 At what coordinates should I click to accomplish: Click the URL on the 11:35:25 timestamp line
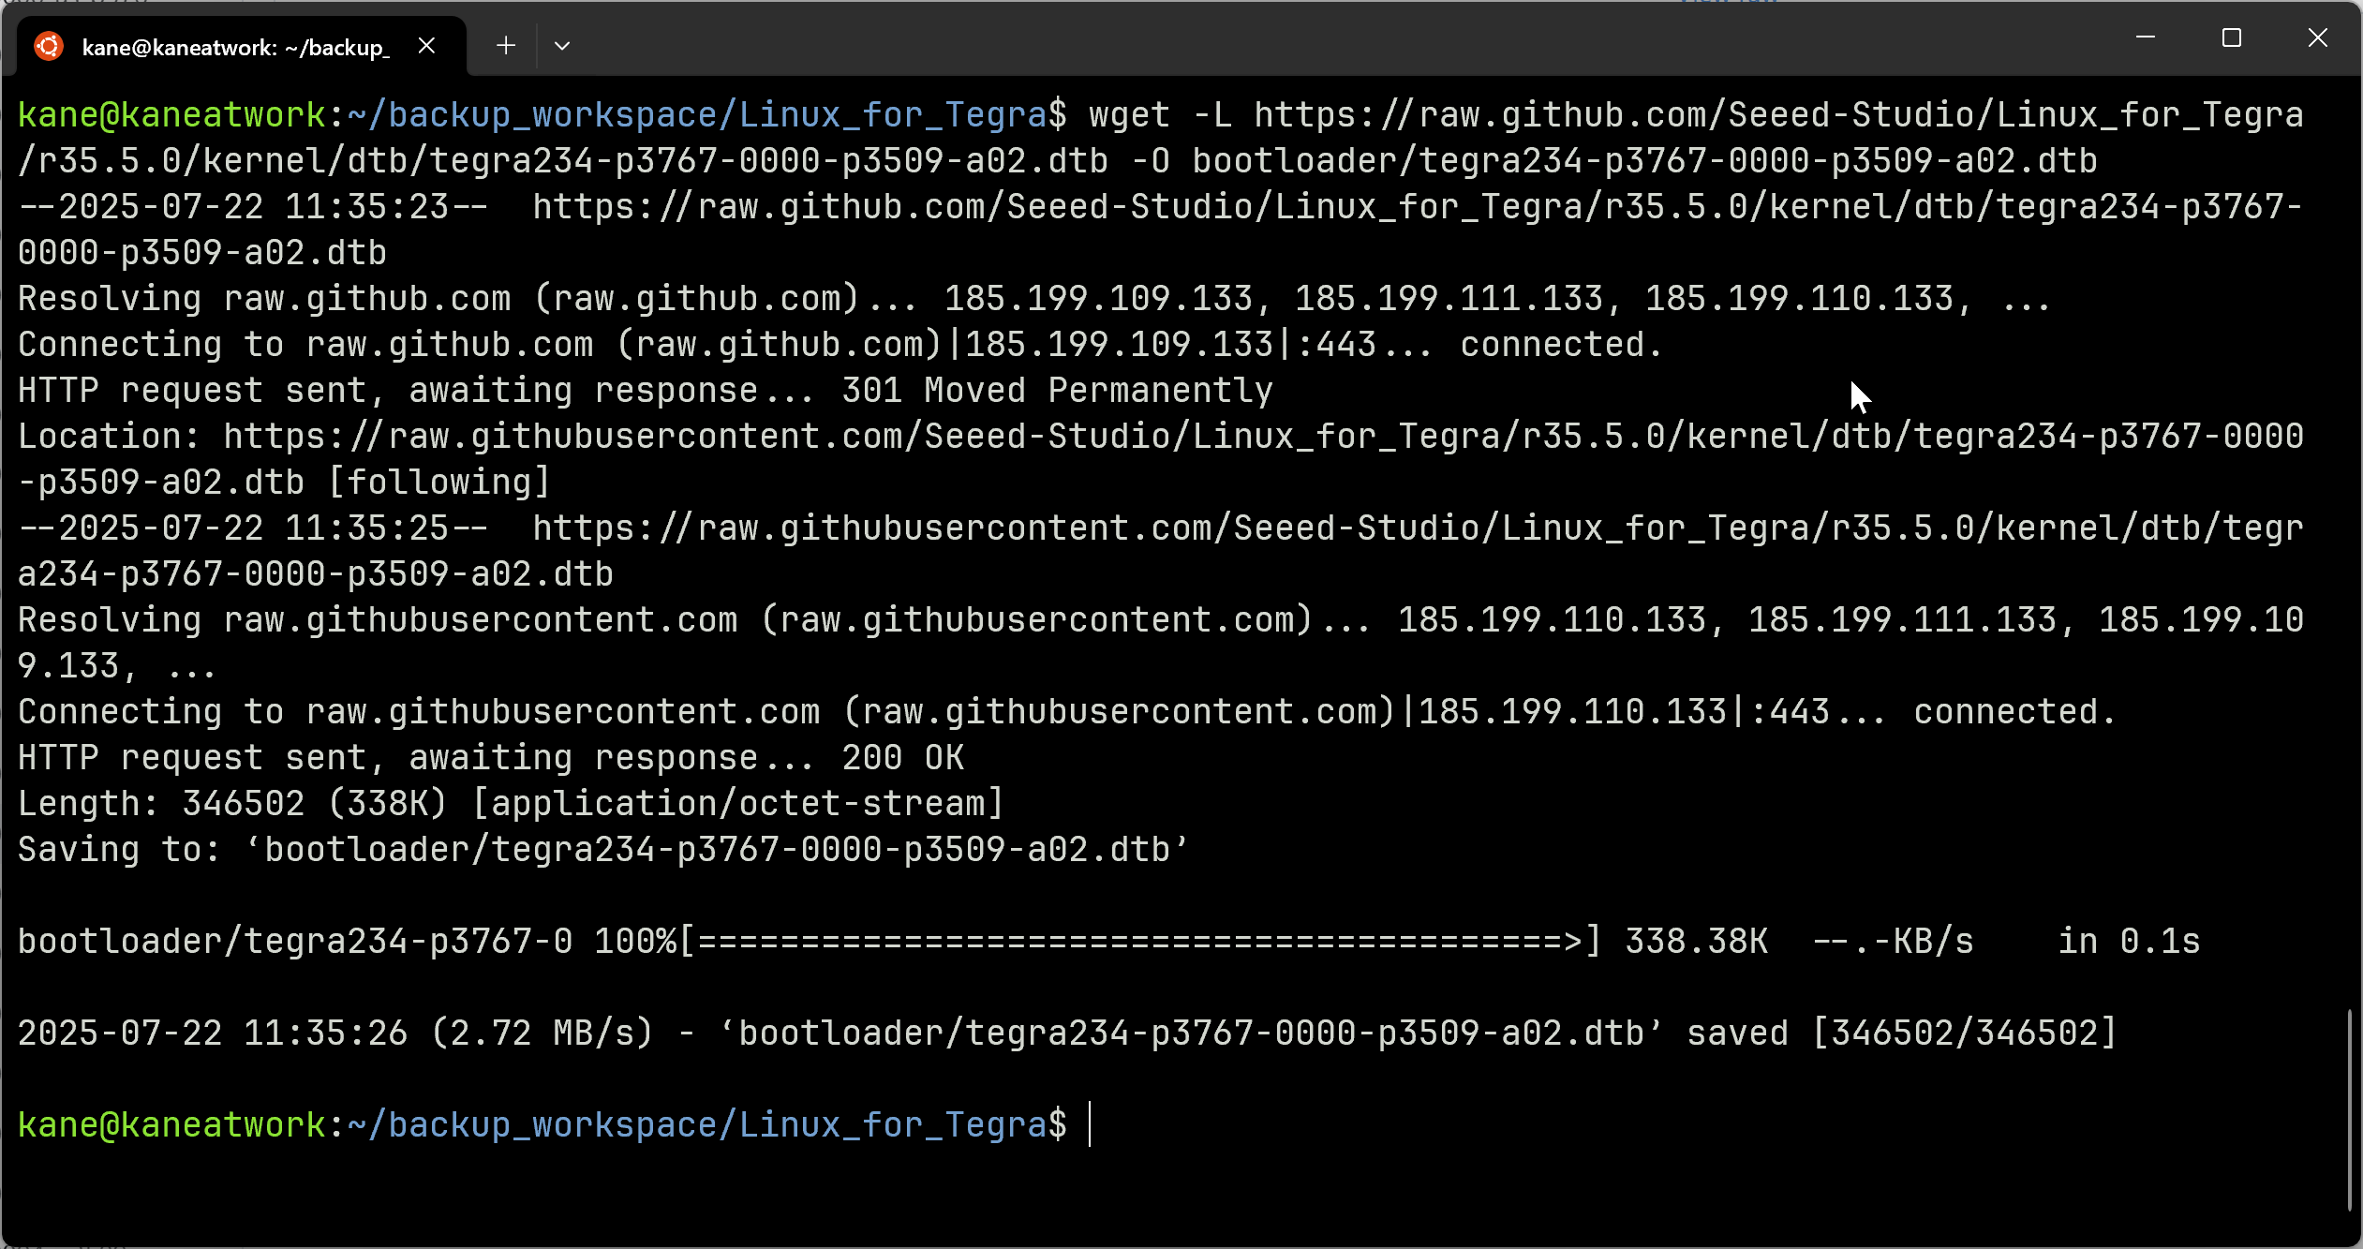pyautogui.click(x=1162, y=551)
